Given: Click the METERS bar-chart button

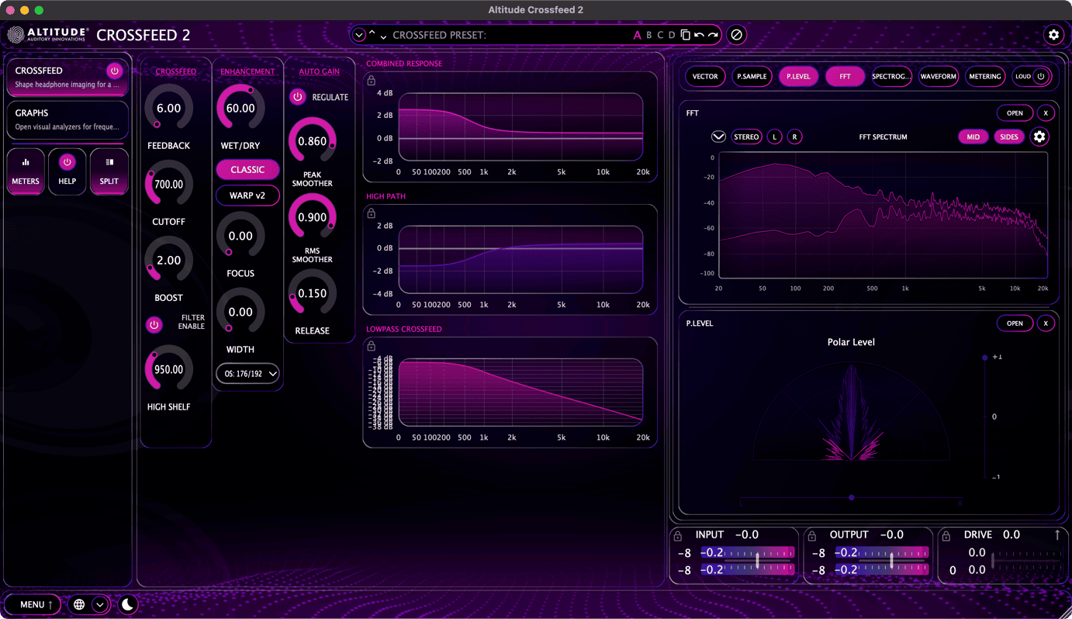Looking at the screenshot, I should [26, 171].
